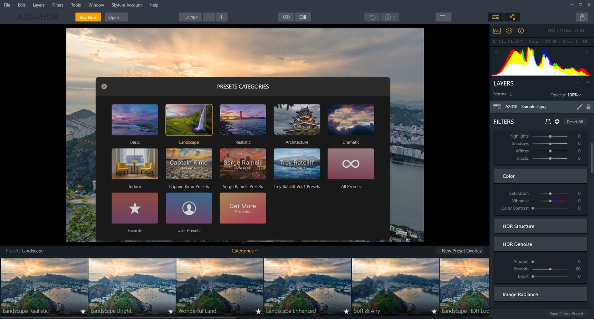Undo the last change with the undo arrow
The width and height of the screenshot is (594, 319).
pyautogui.click(x=372, y=17)
